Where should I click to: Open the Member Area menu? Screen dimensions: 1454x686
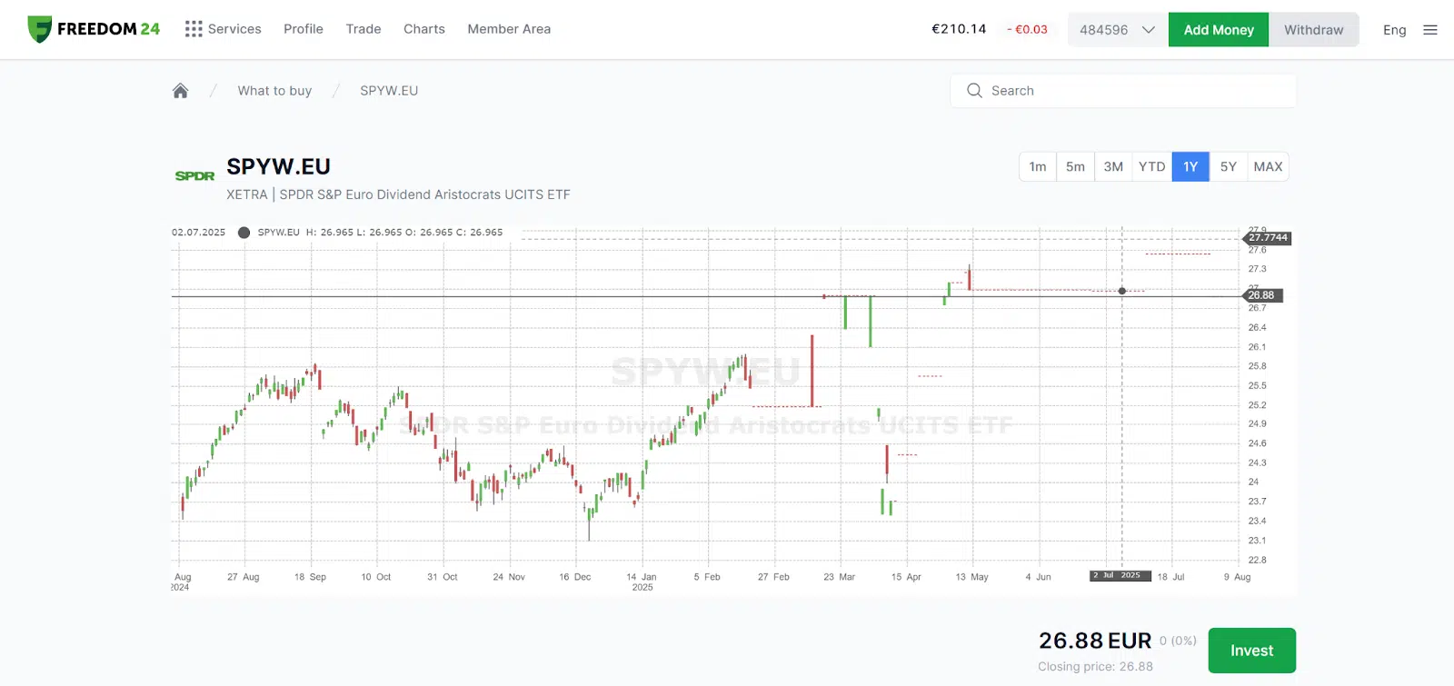509,29
